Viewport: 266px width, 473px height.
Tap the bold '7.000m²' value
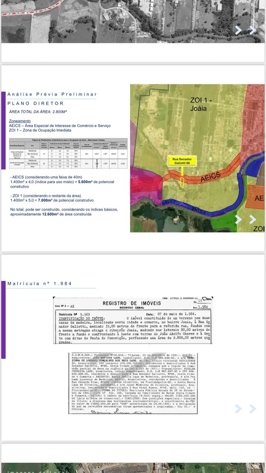coord(55,200)
